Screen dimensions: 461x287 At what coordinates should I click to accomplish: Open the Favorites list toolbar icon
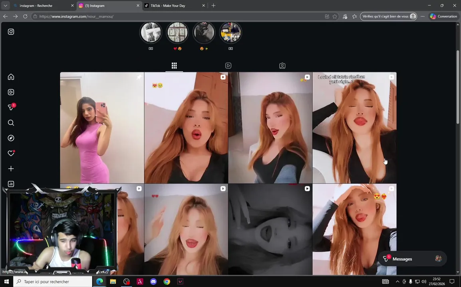click(355, 16)
